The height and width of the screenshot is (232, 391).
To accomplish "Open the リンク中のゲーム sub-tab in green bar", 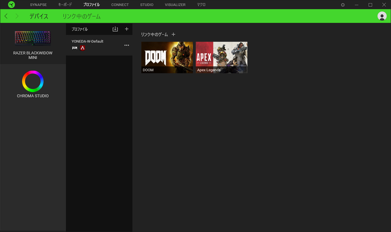I will [x=82, y=16].
